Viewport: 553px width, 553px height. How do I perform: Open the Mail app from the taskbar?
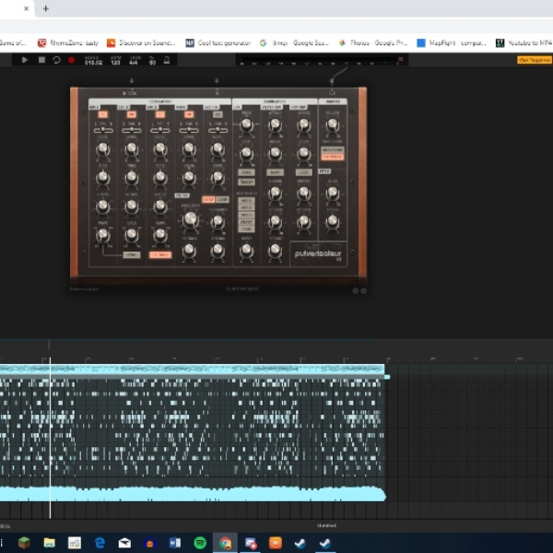[x=124, y=543]
